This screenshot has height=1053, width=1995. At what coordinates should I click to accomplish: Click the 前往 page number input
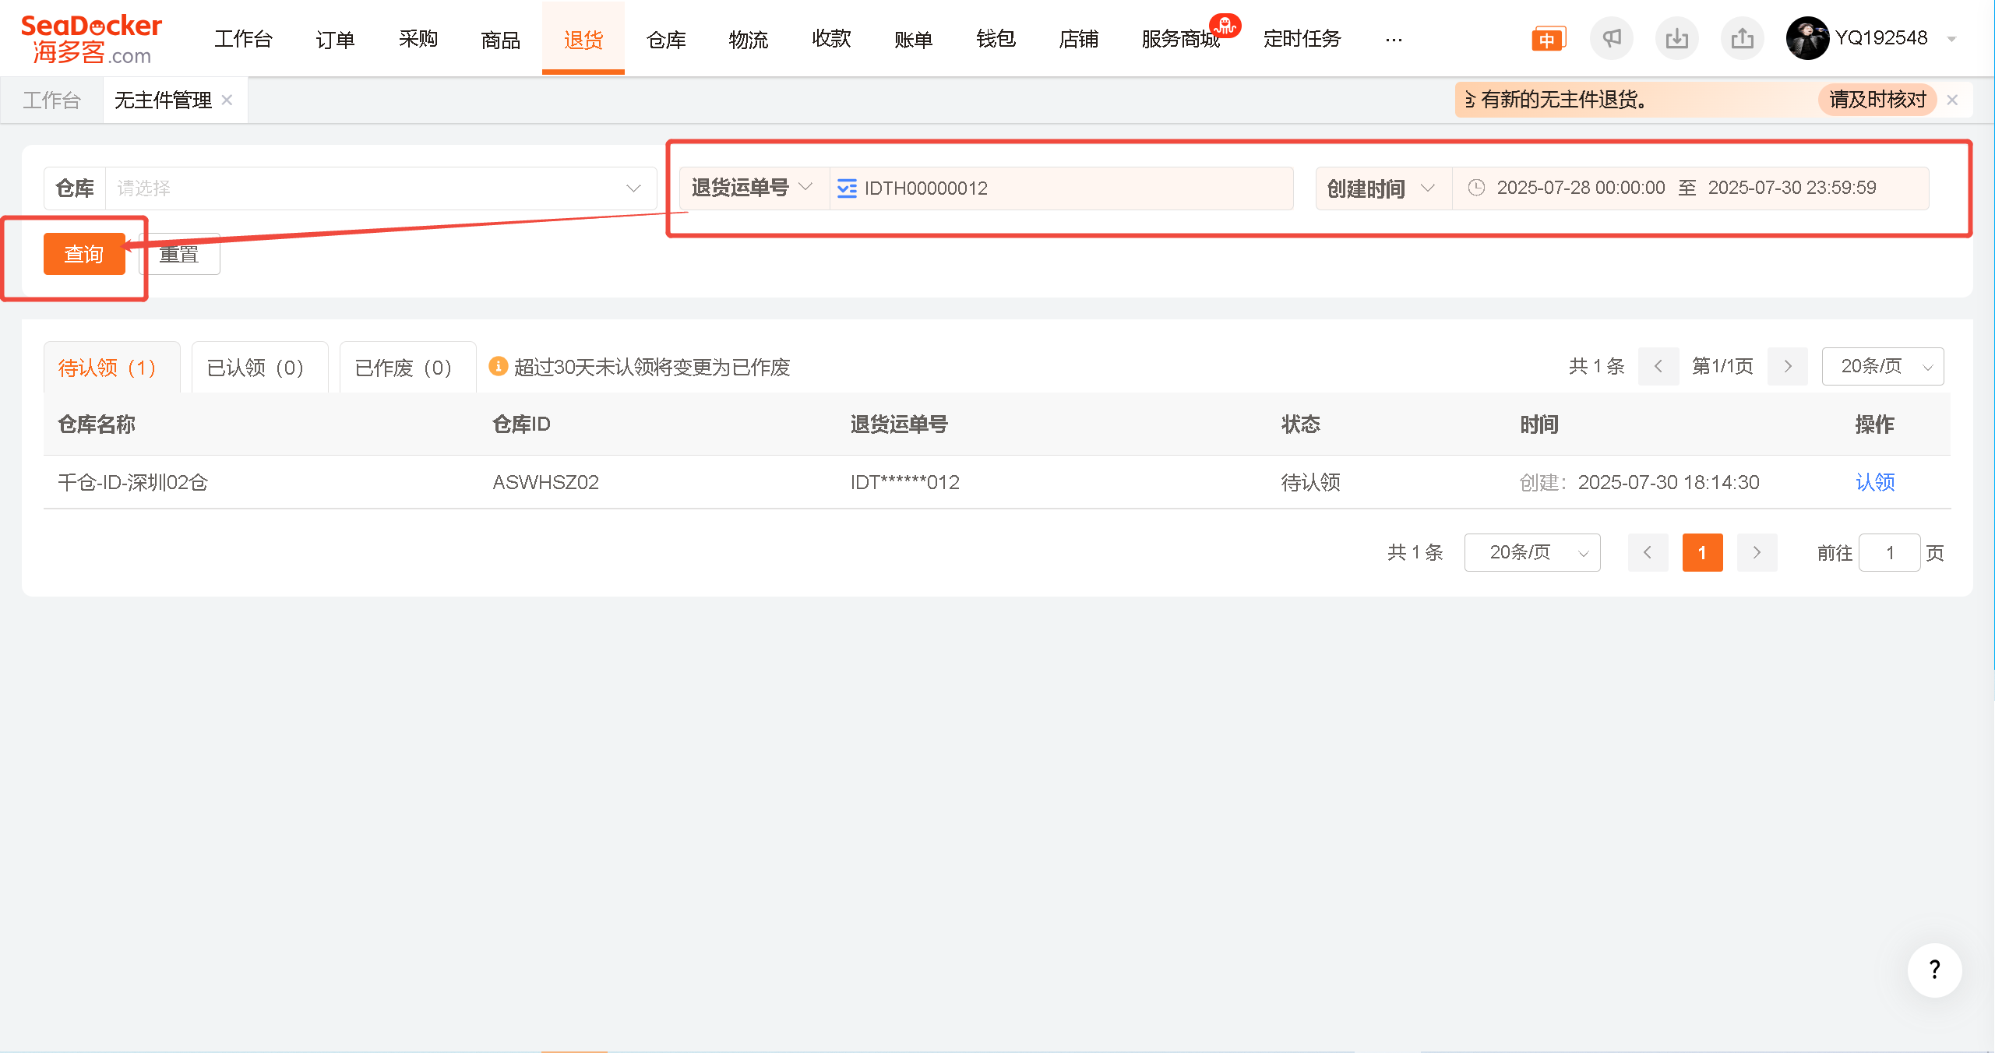click(1889, 553)
